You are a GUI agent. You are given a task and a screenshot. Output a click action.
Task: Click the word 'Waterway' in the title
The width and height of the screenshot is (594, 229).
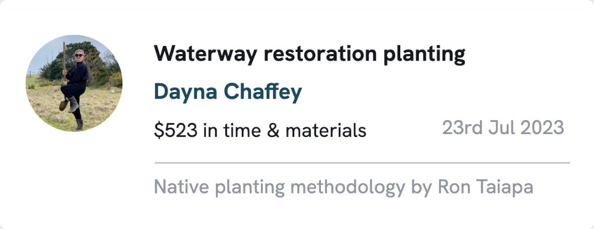tap(206, 55)
